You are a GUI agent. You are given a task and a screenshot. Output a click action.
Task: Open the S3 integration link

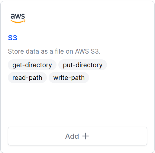(13, 38)
